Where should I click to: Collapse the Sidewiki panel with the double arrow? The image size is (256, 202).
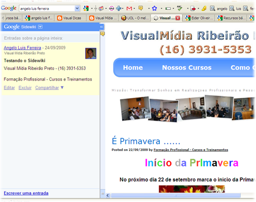click(101, 27)
